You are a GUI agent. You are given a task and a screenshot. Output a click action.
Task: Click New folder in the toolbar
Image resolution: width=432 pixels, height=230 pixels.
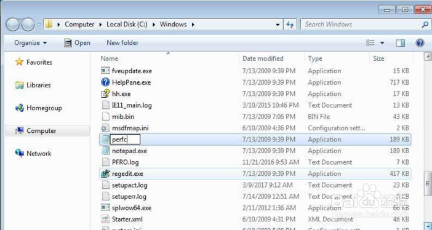[122, 42]
